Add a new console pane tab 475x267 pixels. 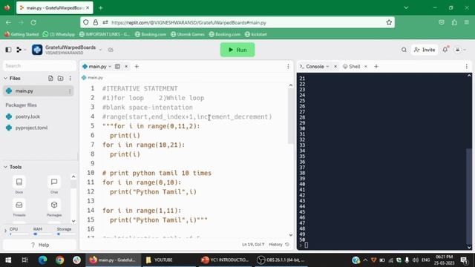point(376,66)
